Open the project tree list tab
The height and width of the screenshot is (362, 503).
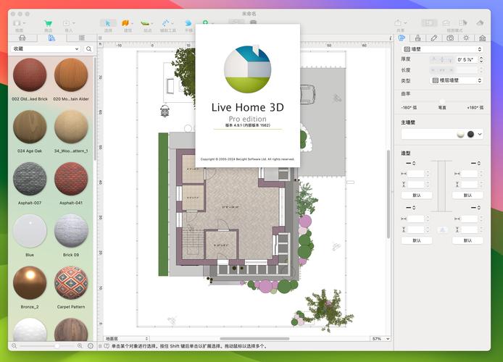[x=82, y=38]
